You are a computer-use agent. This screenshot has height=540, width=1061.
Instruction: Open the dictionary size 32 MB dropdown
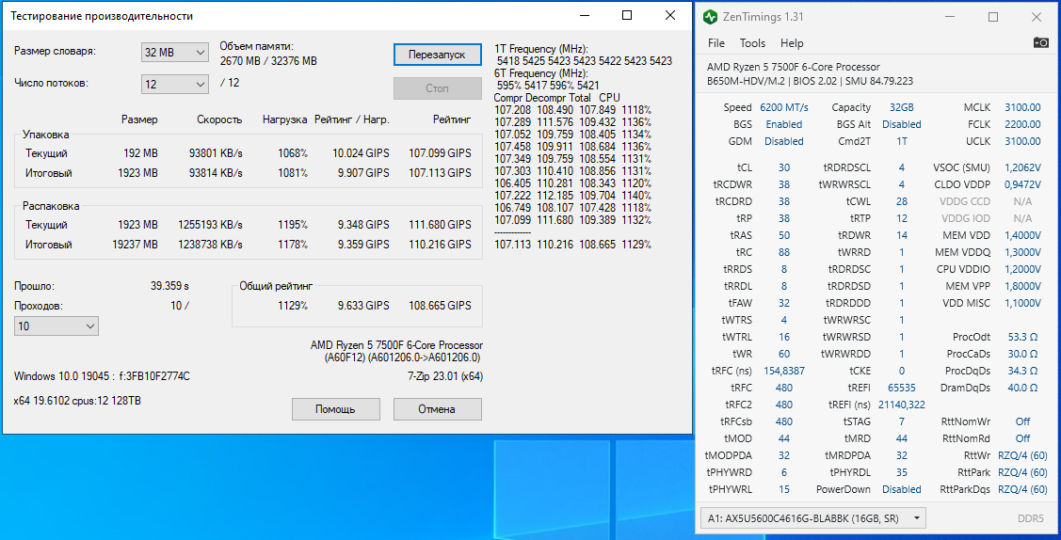click(174, 52)
